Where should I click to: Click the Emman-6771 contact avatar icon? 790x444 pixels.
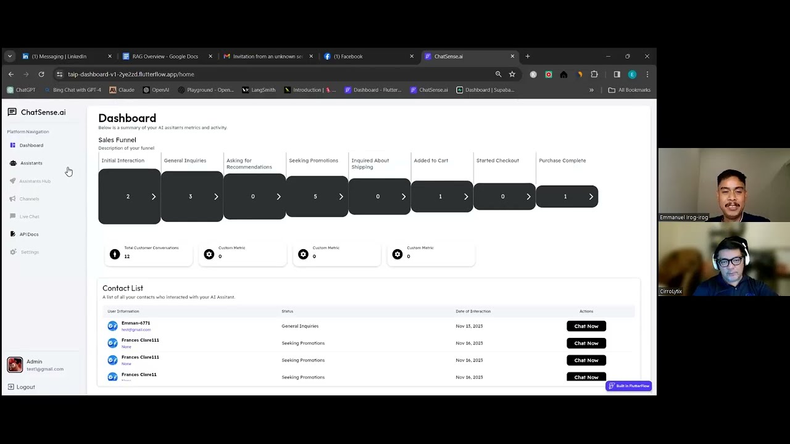(112, 326)
